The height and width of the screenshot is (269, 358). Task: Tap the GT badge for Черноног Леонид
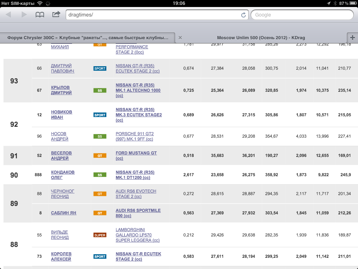coord(100,194)
